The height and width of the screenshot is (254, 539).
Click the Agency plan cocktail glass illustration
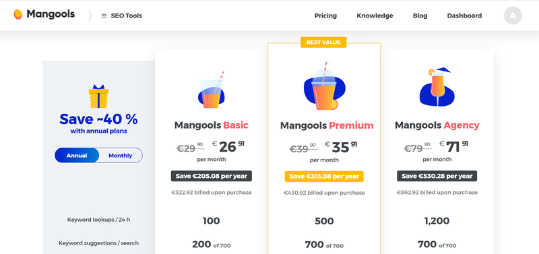click(x=437, y=87)
